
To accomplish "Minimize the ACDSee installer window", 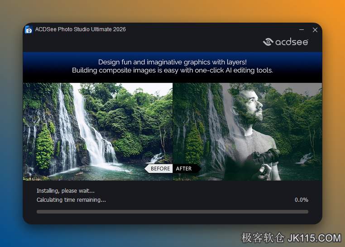I will pyautogui.click(x=302, y=30).
